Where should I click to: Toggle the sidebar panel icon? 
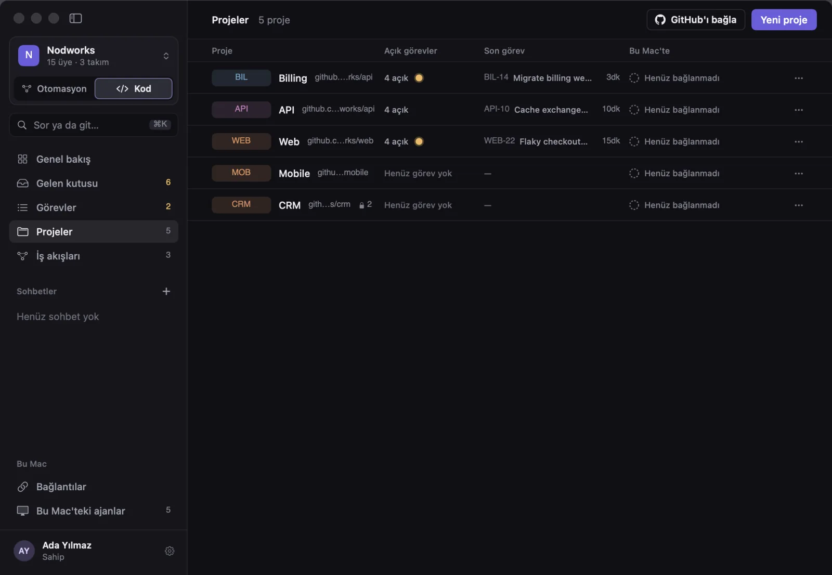pyautogui.click(x=75, y=18)
